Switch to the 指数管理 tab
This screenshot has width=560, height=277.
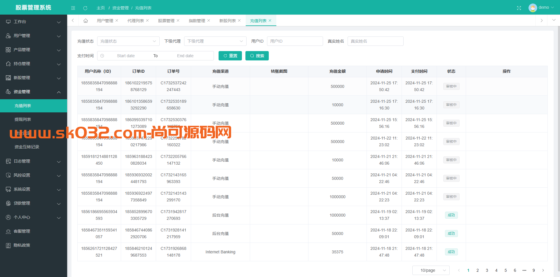[x=197, y=21]
